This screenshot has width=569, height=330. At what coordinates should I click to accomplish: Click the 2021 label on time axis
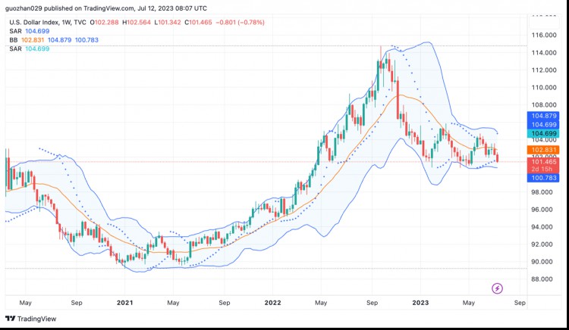point(125,302)
